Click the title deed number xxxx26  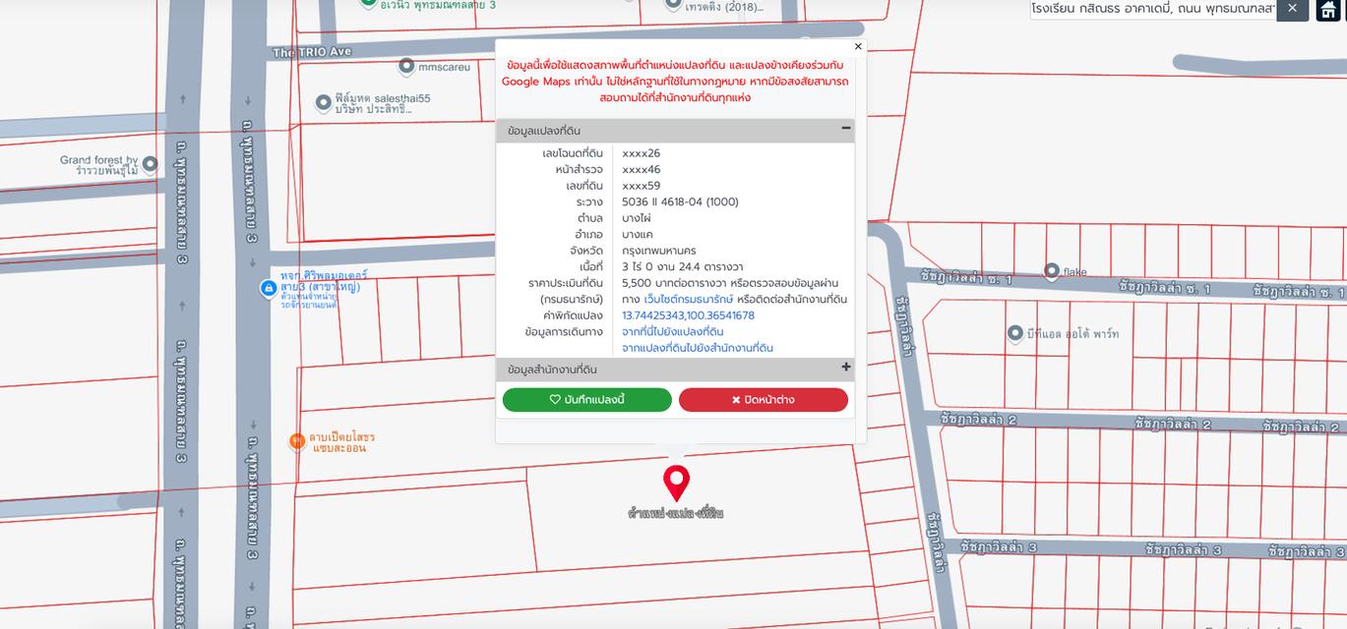pyautogui.click(x=642, y=153)
